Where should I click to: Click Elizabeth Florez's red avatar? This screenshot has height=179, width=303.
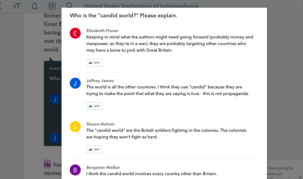tap(75, 33)
